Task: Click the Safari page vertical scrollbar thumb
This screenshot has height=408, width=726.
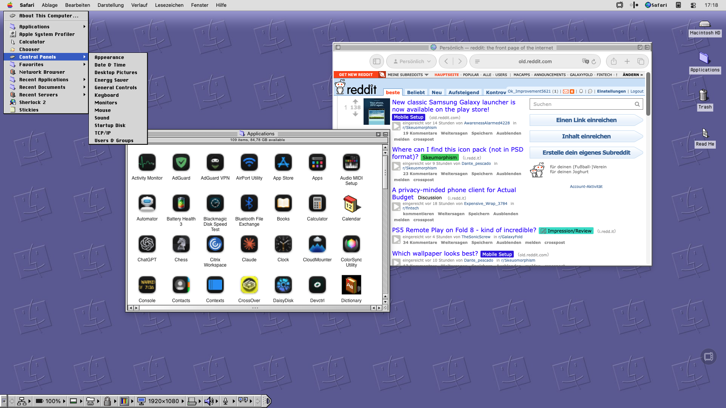Action: coord(648,94)
